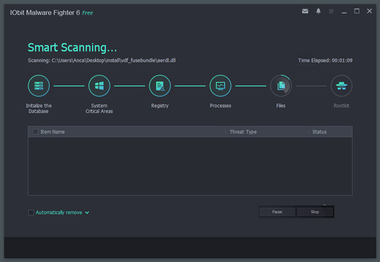Click the Registry scan stage icon

(x=159, y=86)
